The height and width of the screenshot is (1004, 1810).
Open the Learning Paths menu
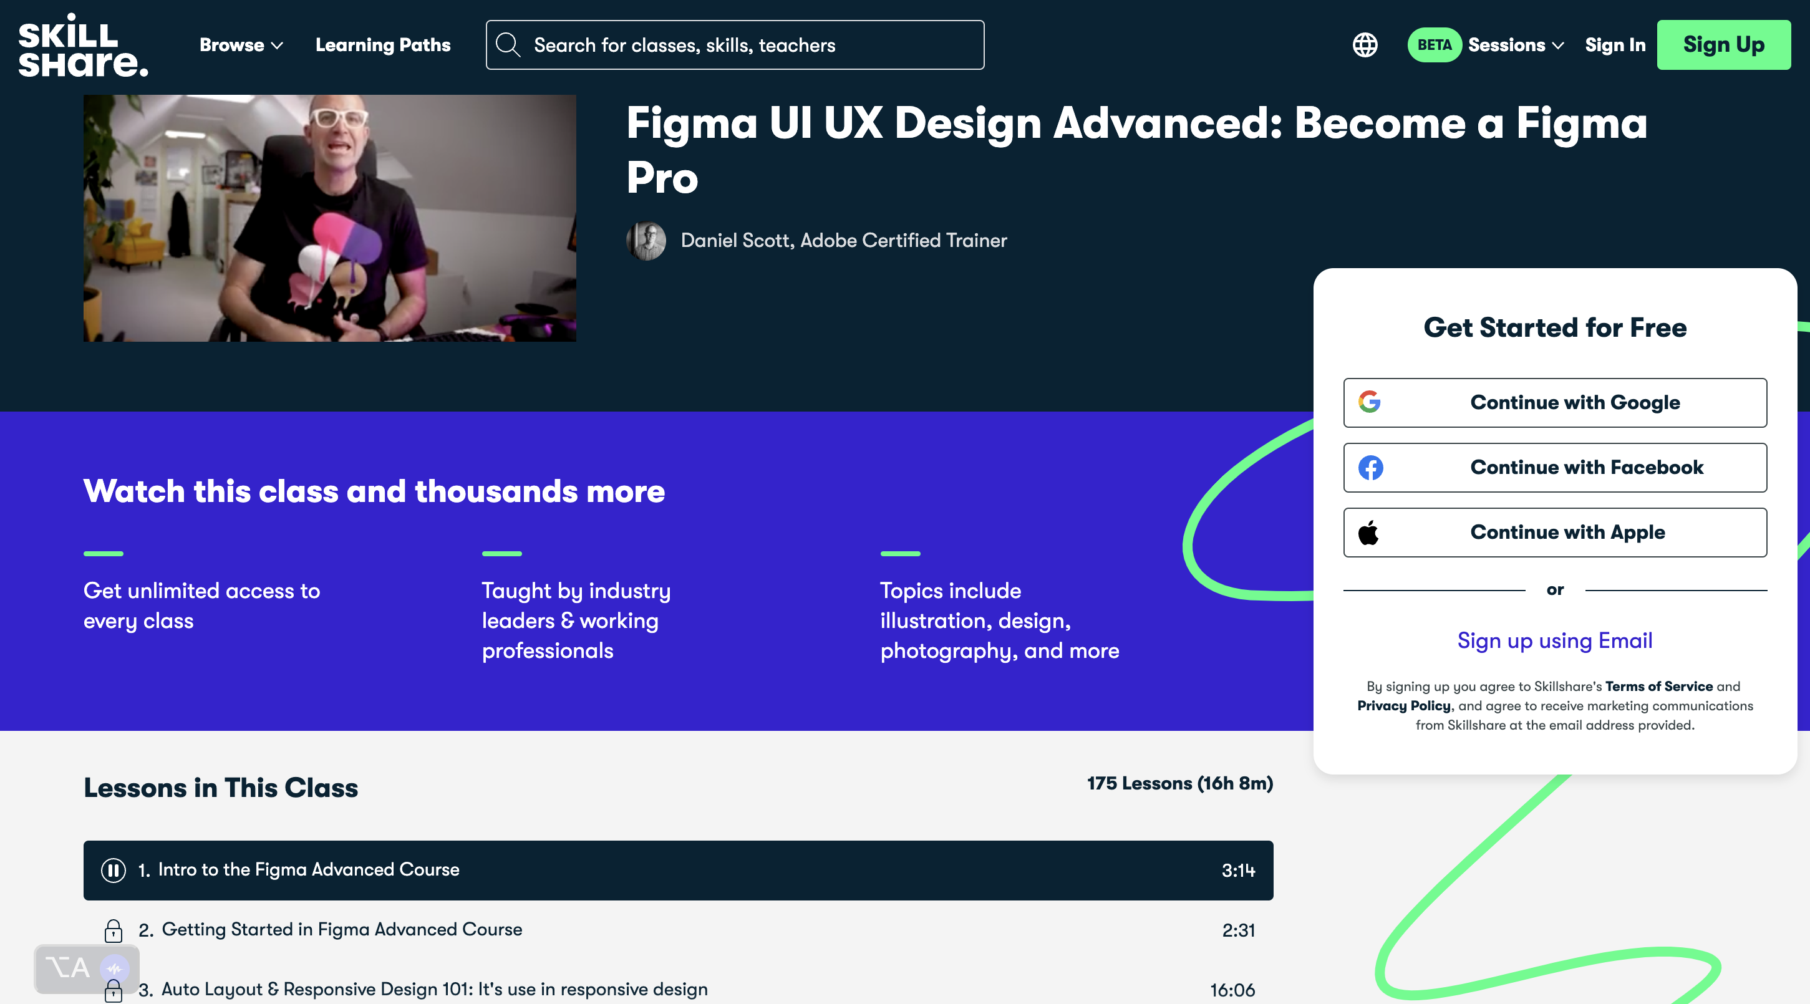[x=382, y=44]
